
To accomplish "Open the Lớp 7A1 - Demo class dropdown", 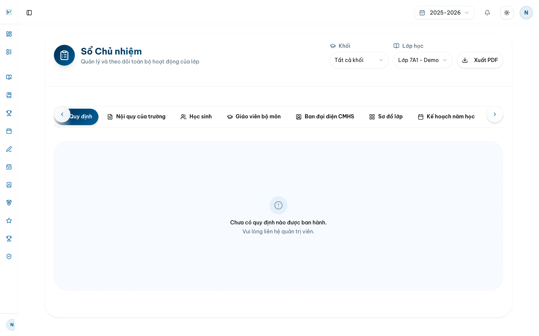I will 423,60.
